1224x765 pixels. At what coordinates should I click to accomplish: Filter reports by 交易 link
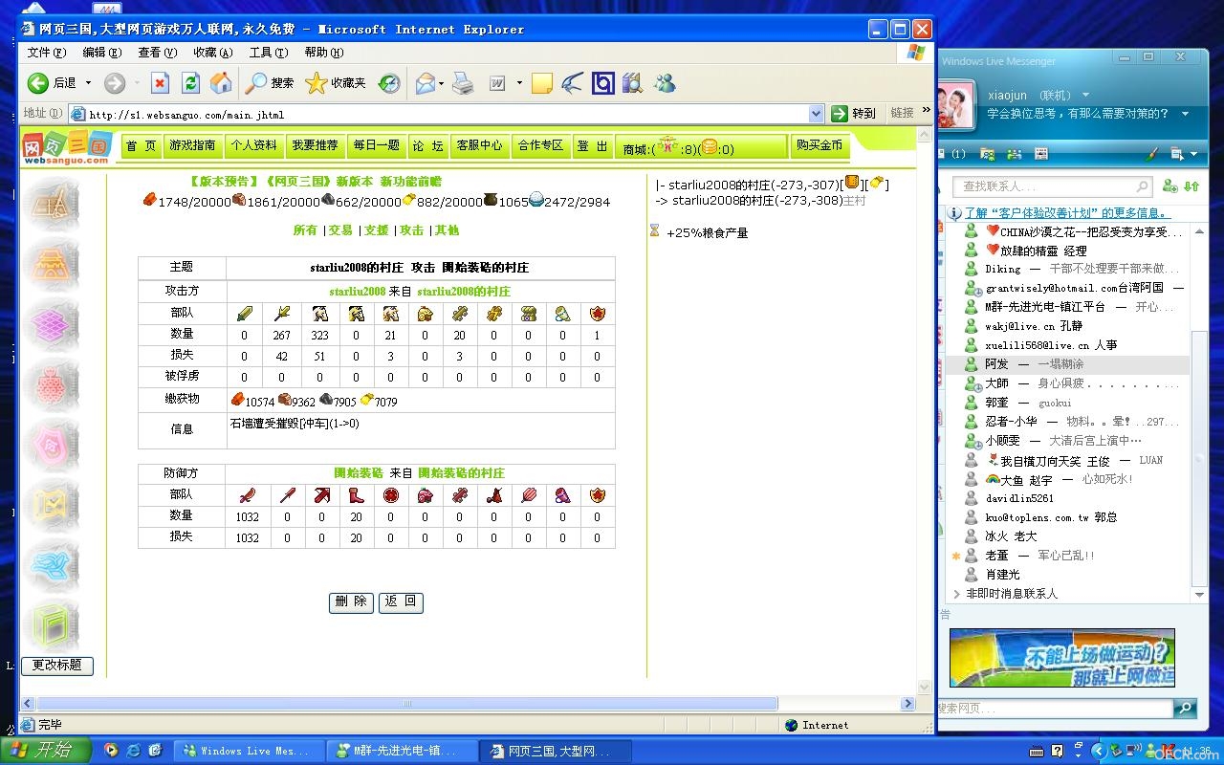pyautogui.click(x=340, y=230)
